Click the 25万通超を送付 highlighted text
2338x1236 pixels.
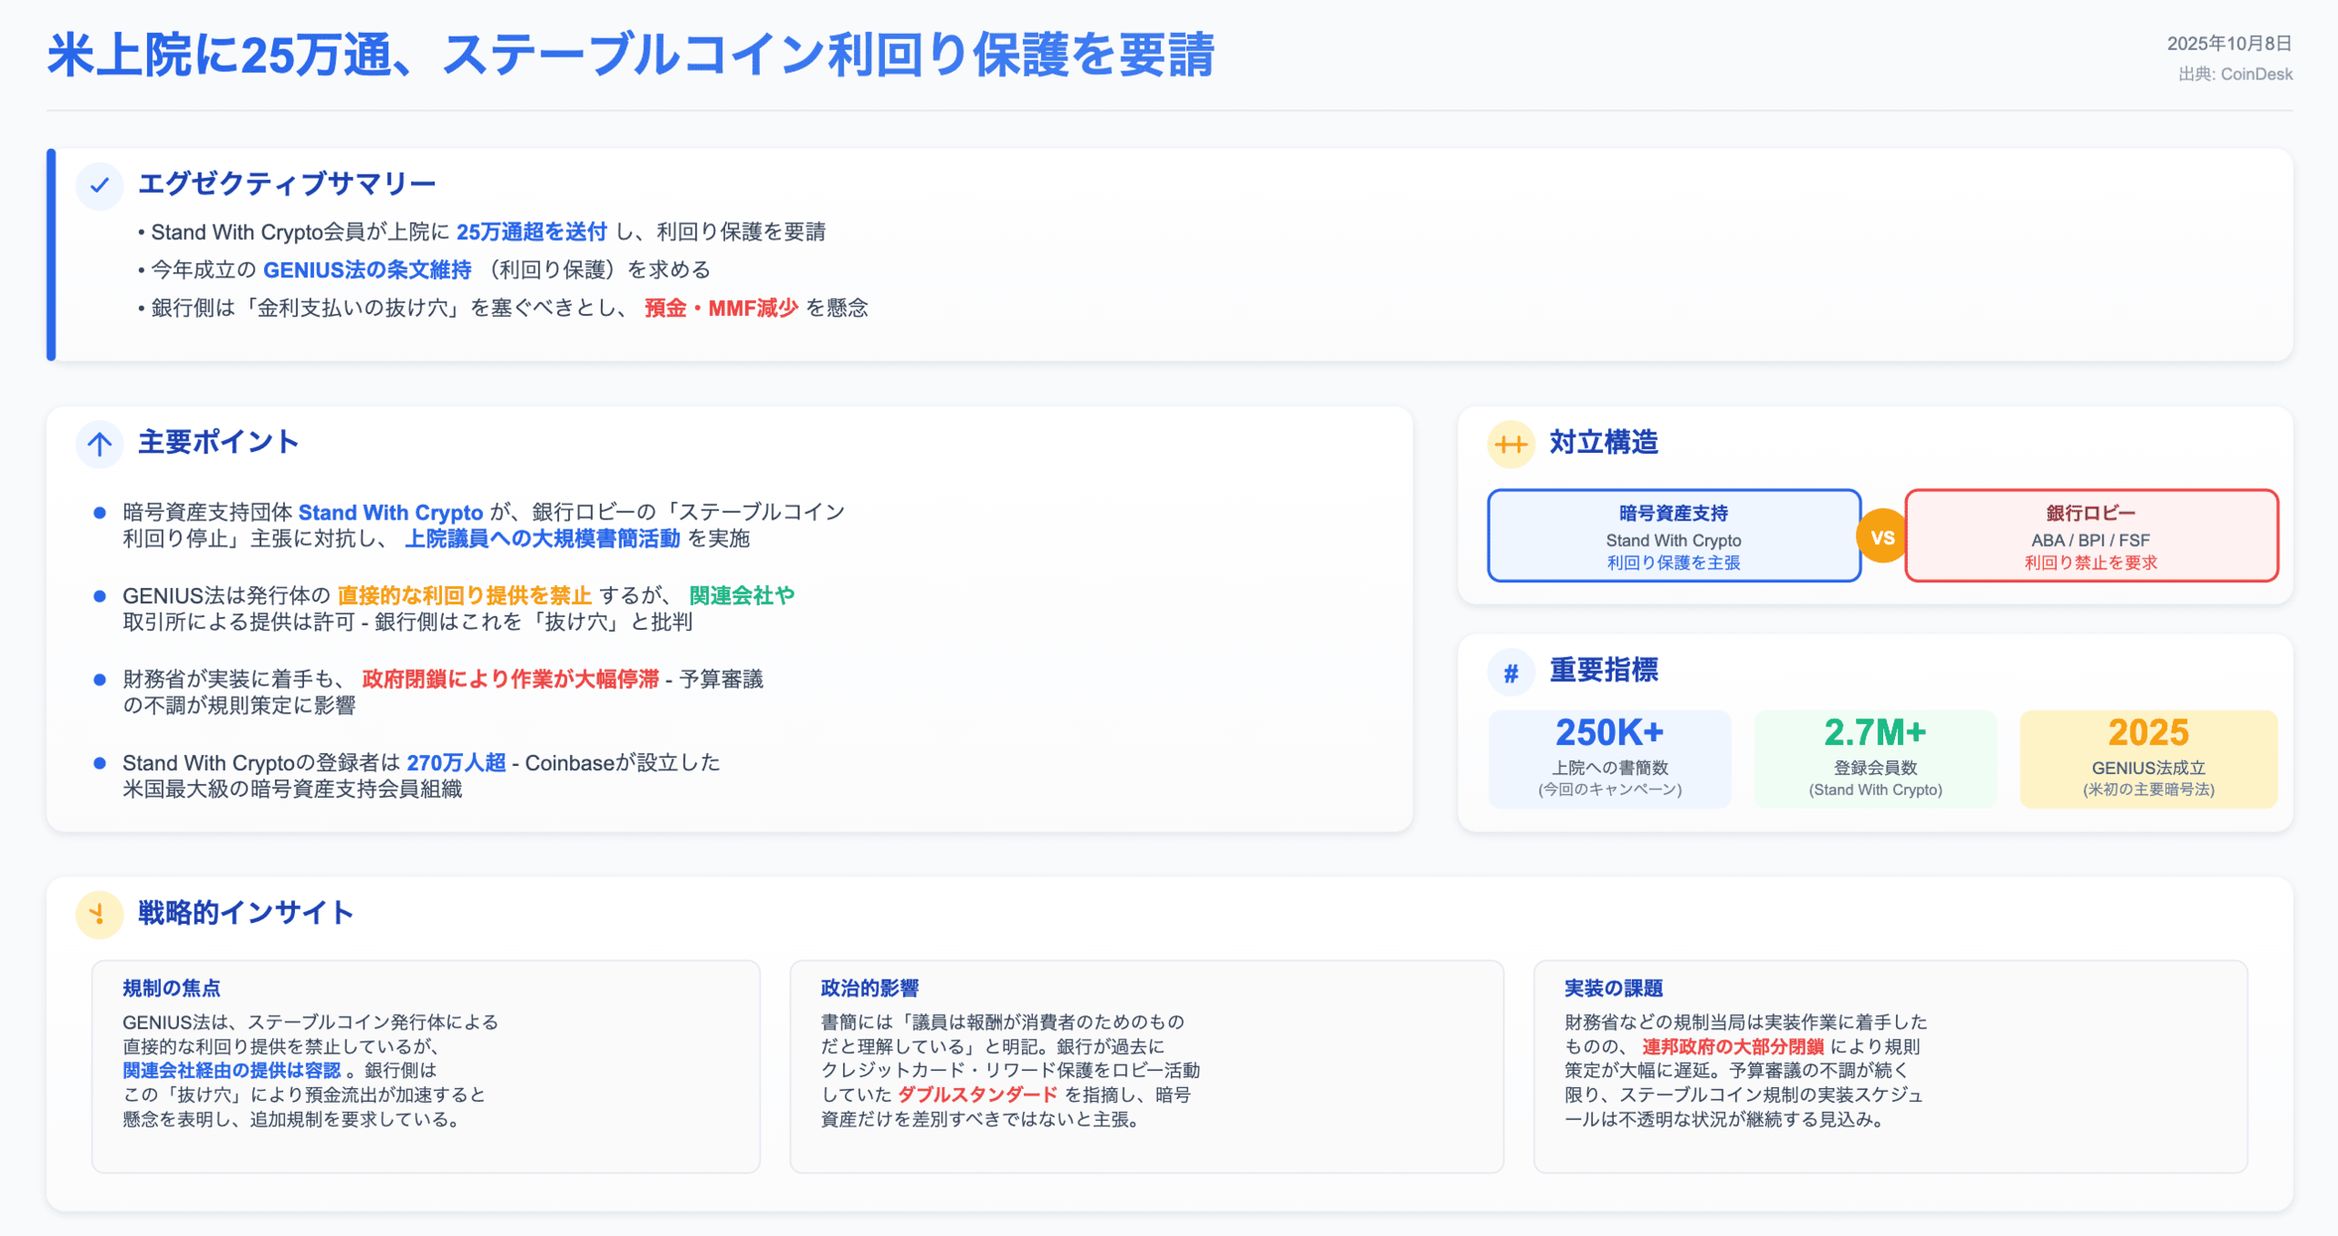[532, 232]
